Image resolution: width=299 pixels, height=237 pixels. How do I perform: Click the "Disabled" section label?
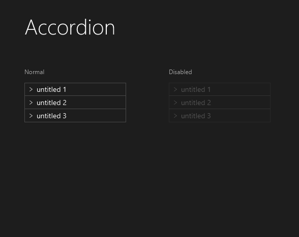[181, 72]
